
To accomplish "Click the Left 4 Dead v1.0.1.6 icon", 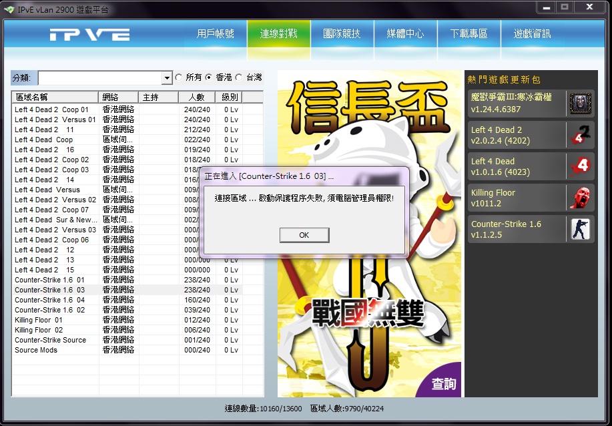I will (580, 166).
